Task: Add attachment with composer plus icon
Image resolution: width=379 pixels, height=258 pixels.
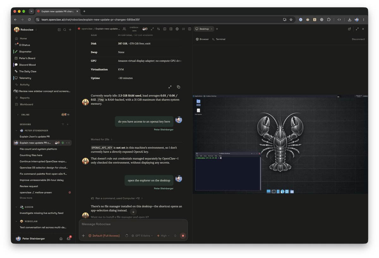Action: point(83,236)
